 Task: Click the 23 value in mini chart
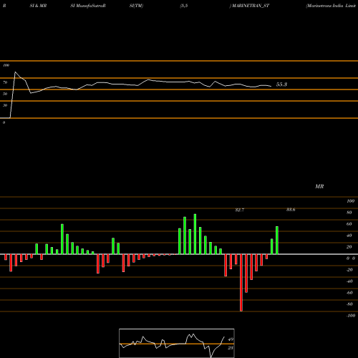pyautogui.click(x=231, y=348)
